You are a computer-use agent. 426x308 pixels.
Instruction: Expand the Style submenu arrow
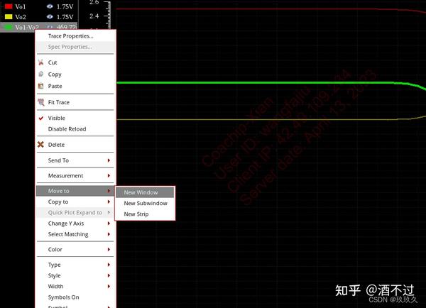[109, 275]
